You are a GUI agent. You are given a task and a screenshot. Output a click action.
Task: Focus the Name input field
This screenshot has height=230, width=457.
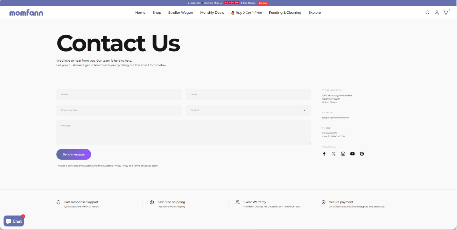click(x=119, y=94)
